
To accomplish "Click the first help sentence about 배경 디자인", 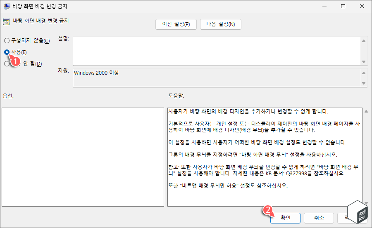I will (x=248, y=111).
